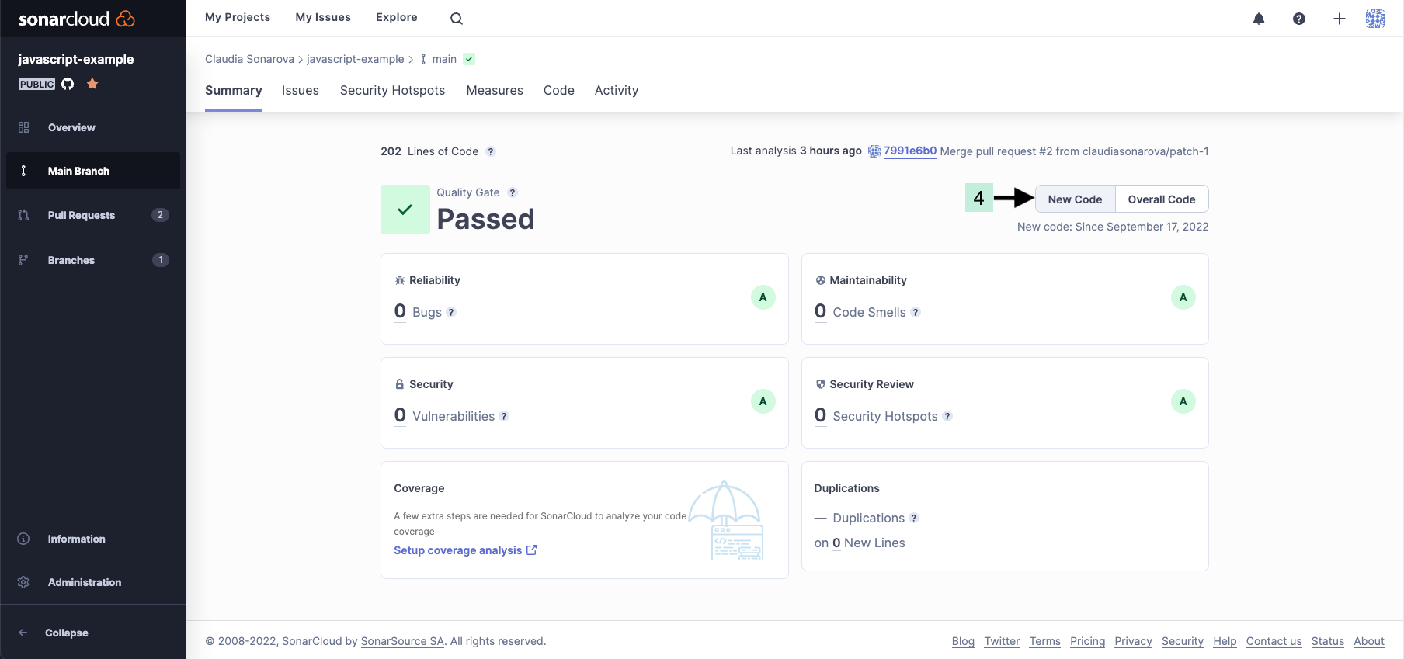The image size is (1404, 659).
Task: Click the help icon next to Lines of Code
Action: tap(491, 151)
